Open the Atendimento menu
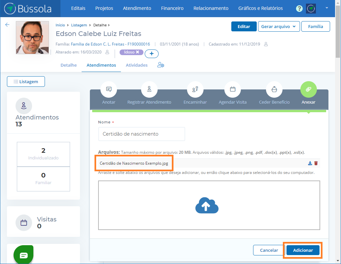Image resolution: width=341 pixels, height=264 pixels. click(137, 8)
